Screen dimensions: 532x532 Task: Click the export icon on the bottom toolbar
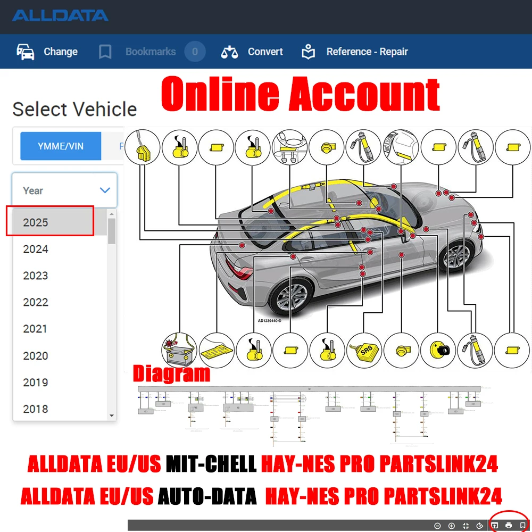(495, 525)
